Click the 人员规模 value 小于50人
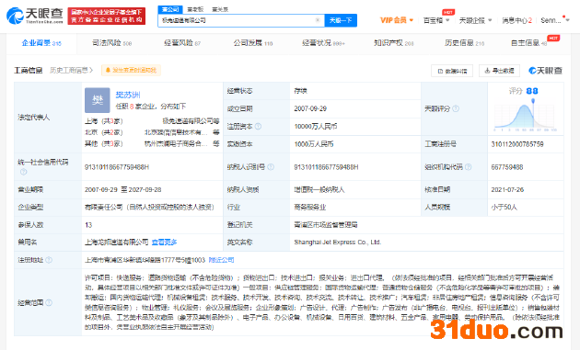The image size is (580, 350). pyautogui.click(x=504, y=207)
